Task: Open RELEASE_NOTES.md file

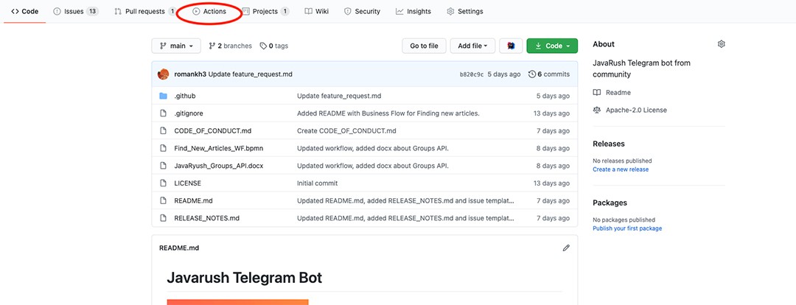Action: point(206,218)
